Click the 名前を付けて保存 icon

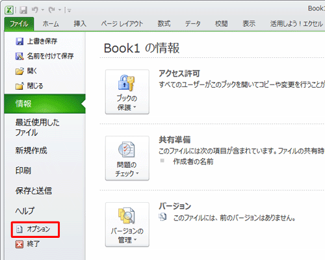pos(19,57)
